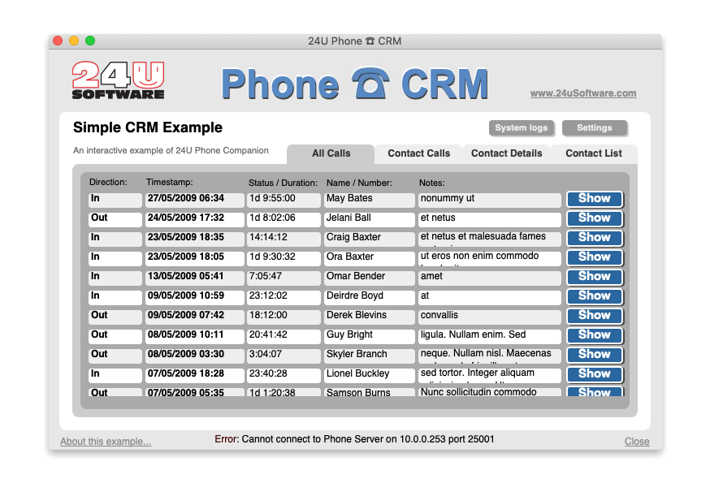710x483 pixels.
Task: Click the telephone icon in Phone CRM title
Action: [x=370, y=84]
